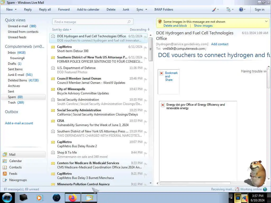Click the Newsgroups icon in the navigation pane

[x=5, y=180]
